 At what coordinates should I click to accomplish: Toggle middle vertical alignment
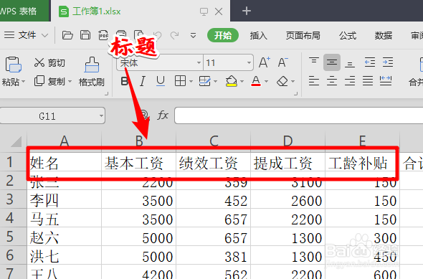coord(332,62)
